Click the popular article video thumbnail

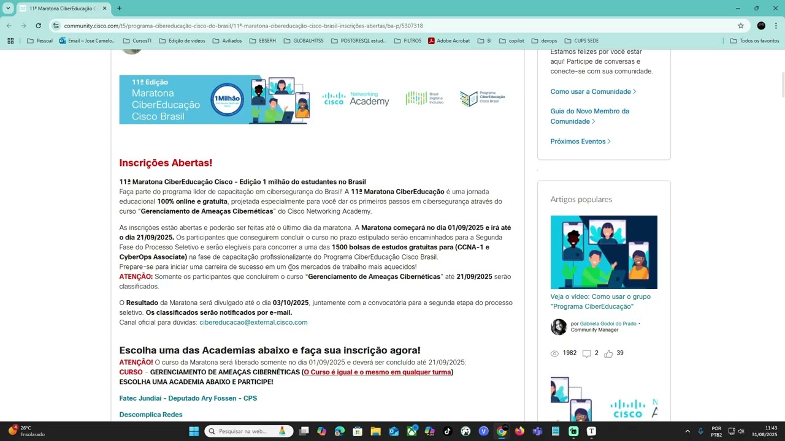pyautogui.click(x=604, y=252)
